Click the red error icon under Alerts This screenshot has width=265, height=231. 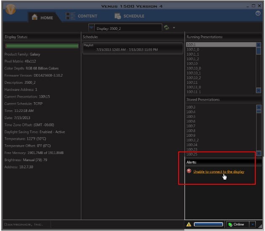(189, 171)
